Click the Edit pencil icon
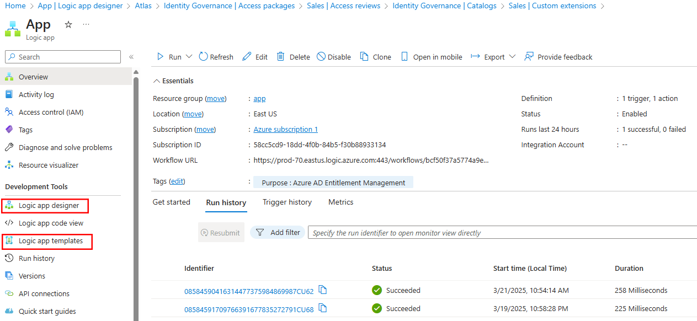 point(247,57)
